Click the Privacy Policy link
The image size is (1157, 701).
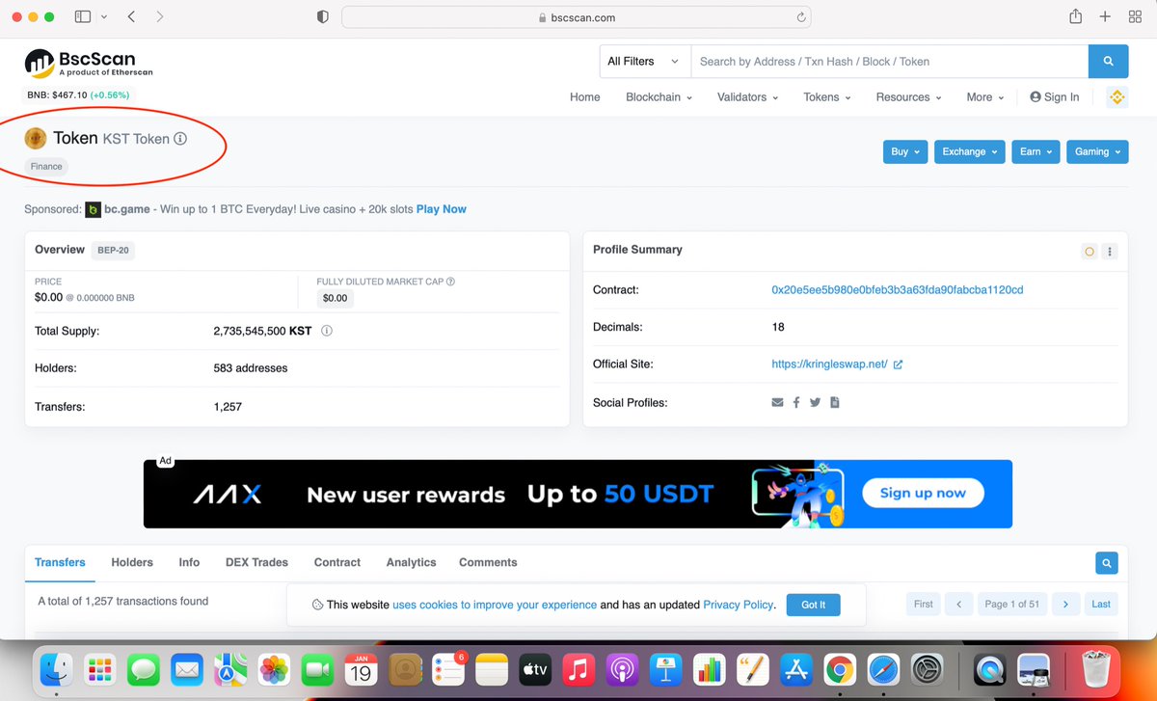[x=739, y=605]
